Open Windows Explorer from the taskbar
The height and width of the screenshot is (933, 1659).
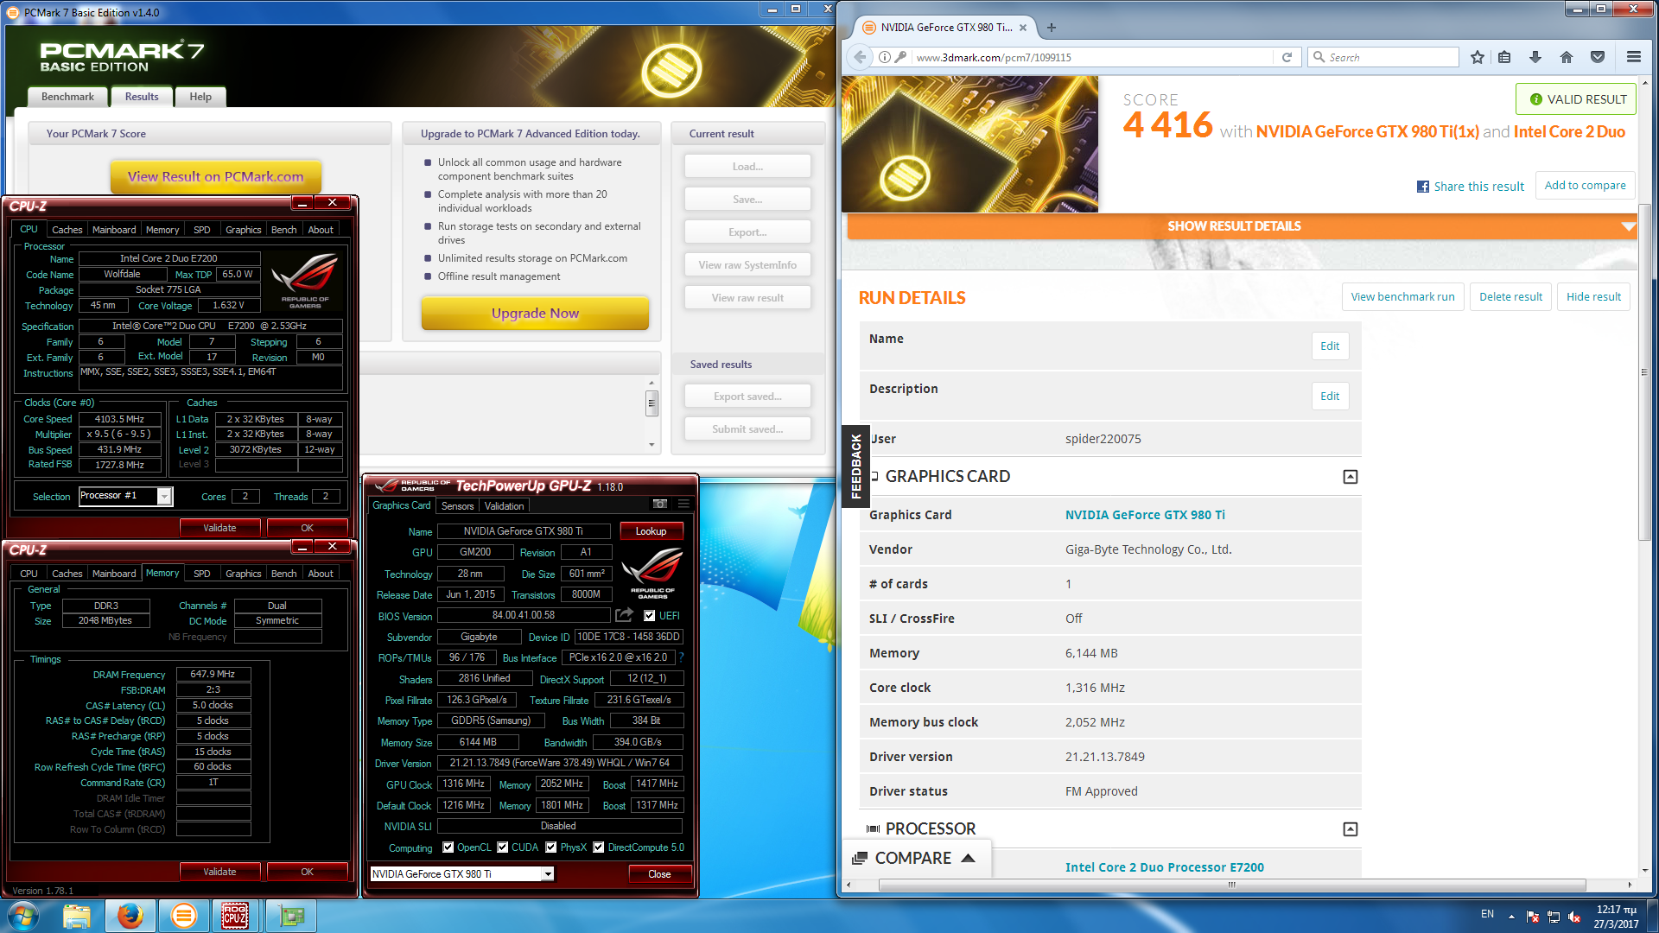(x=77, y=916)
